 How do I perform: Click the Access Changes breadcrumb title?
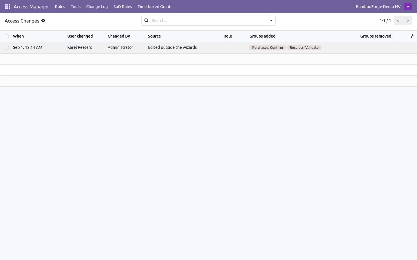pos(22,21)
